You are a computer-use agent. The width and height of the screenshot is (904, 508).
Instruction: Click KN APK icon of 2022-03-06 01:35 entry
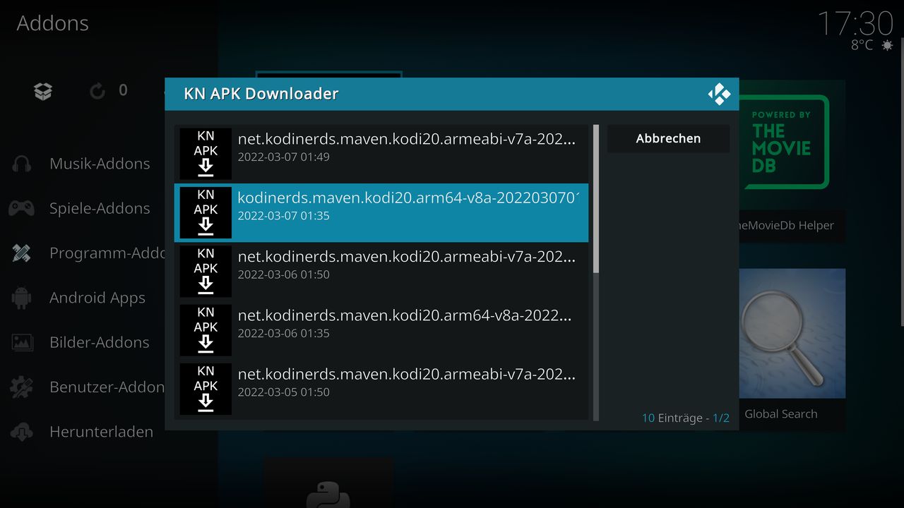206,330
